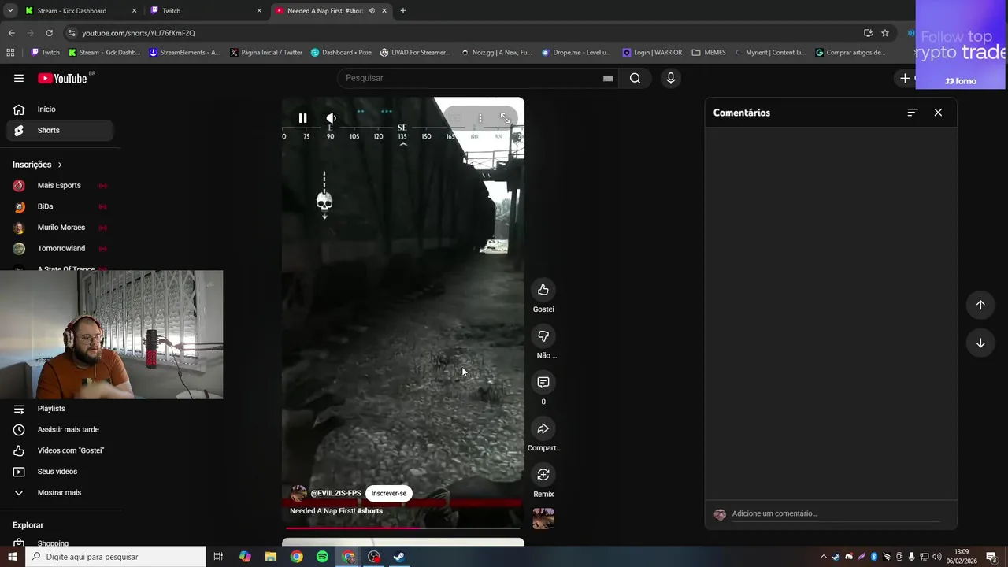Viewport: 1008px width, 567px height.
Task: Open Página Inicial / Twitter bookmark
Action: (x=266, y=53)
